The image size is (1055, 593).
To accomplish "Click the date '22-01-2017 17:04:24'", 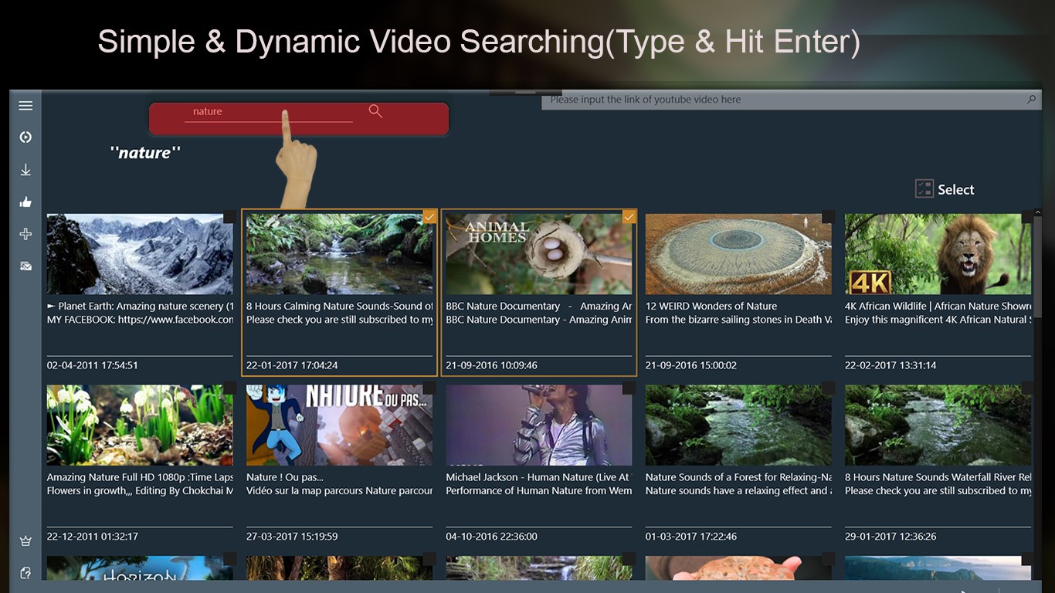I will click(292, 365).
